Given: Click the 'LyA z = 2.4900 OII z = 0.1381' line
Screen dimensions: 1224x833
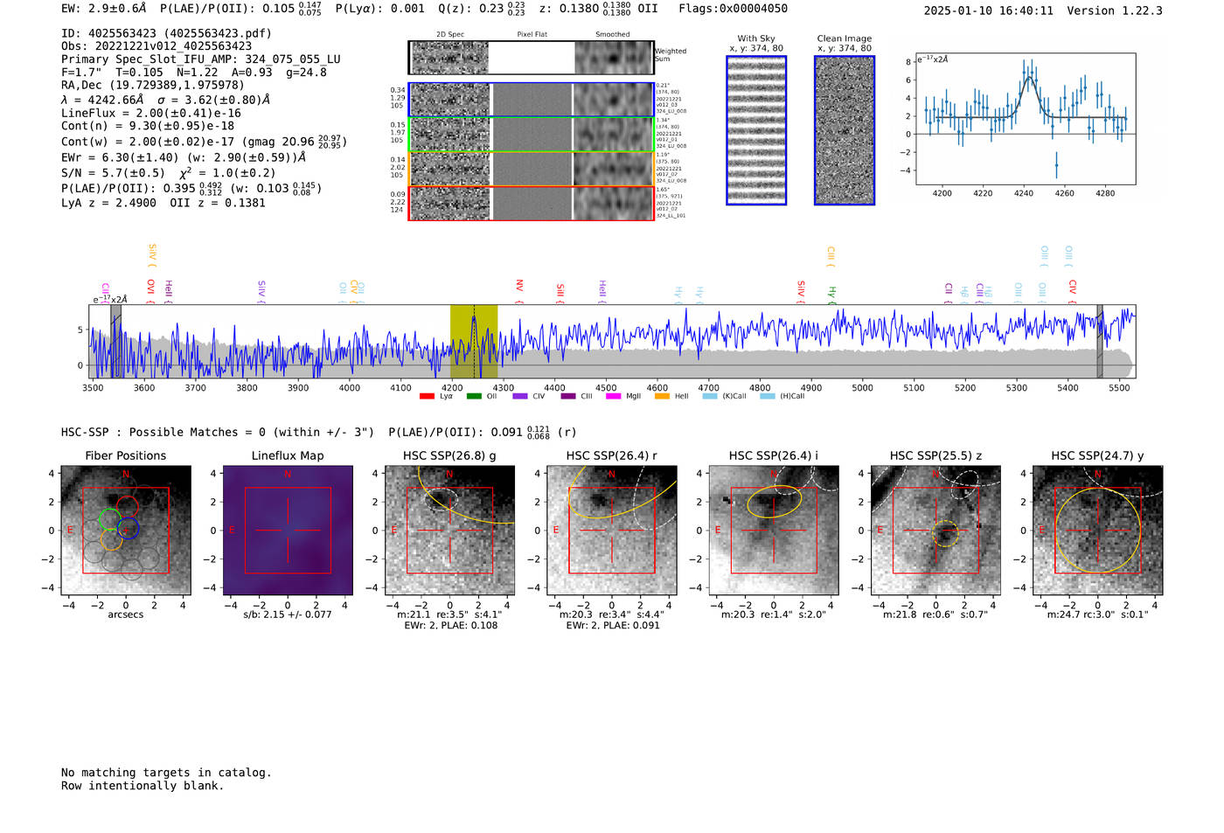Looking at the screenshot, I should tap(163, 203).
